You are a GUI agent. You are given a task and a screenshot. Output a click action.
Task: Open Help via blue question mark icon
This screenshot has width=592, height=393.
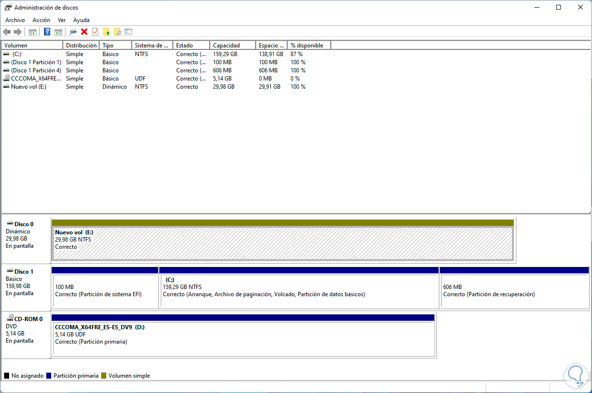(47, 32)
